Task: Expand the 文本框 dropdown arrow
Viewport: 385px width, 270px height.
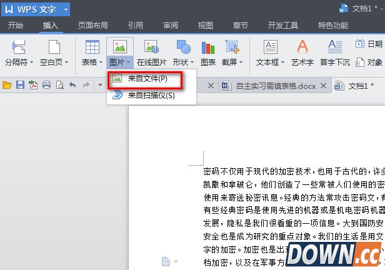Action: pyautogui.click(x=282, y=62)
